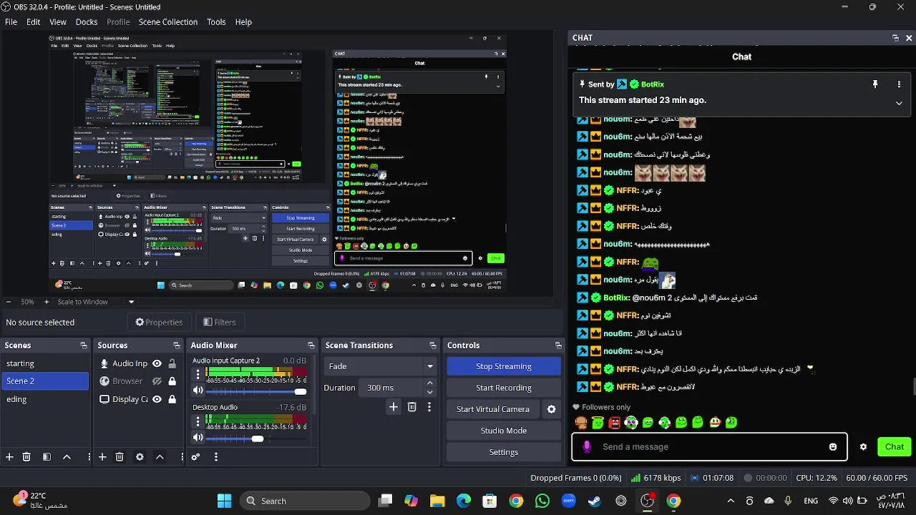Viewport: 916px width, 515px height.
Task: Open Audio Mixer dock options menu
Action: pos(215,456)
